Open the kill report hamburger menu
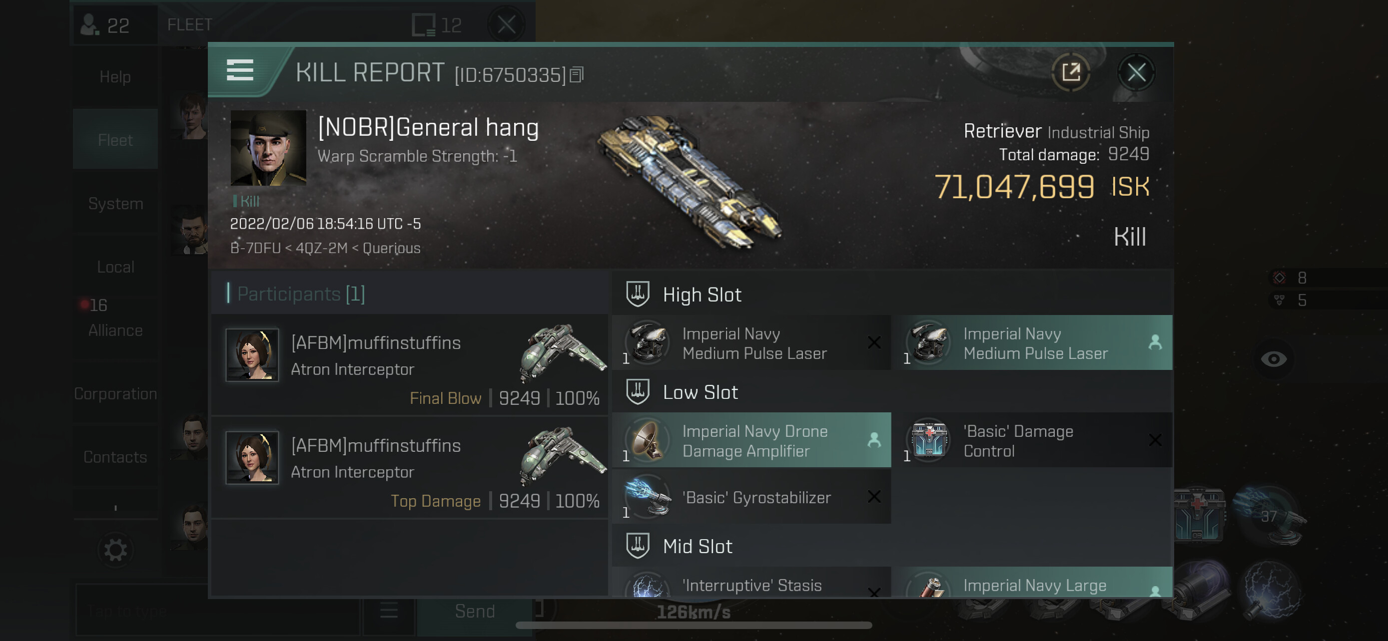Screen dimensions: 1388x641 pos(240,70)
